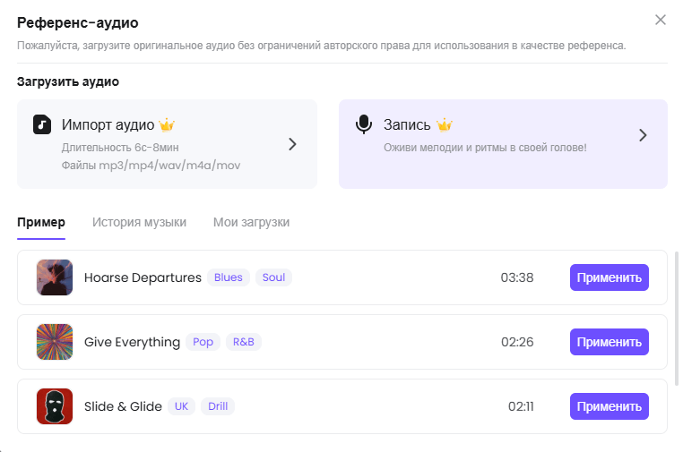Click the Slide & Glide cover thumbnail
The height and width of the screenshot is (452, 683).
[x=55, y=406]
